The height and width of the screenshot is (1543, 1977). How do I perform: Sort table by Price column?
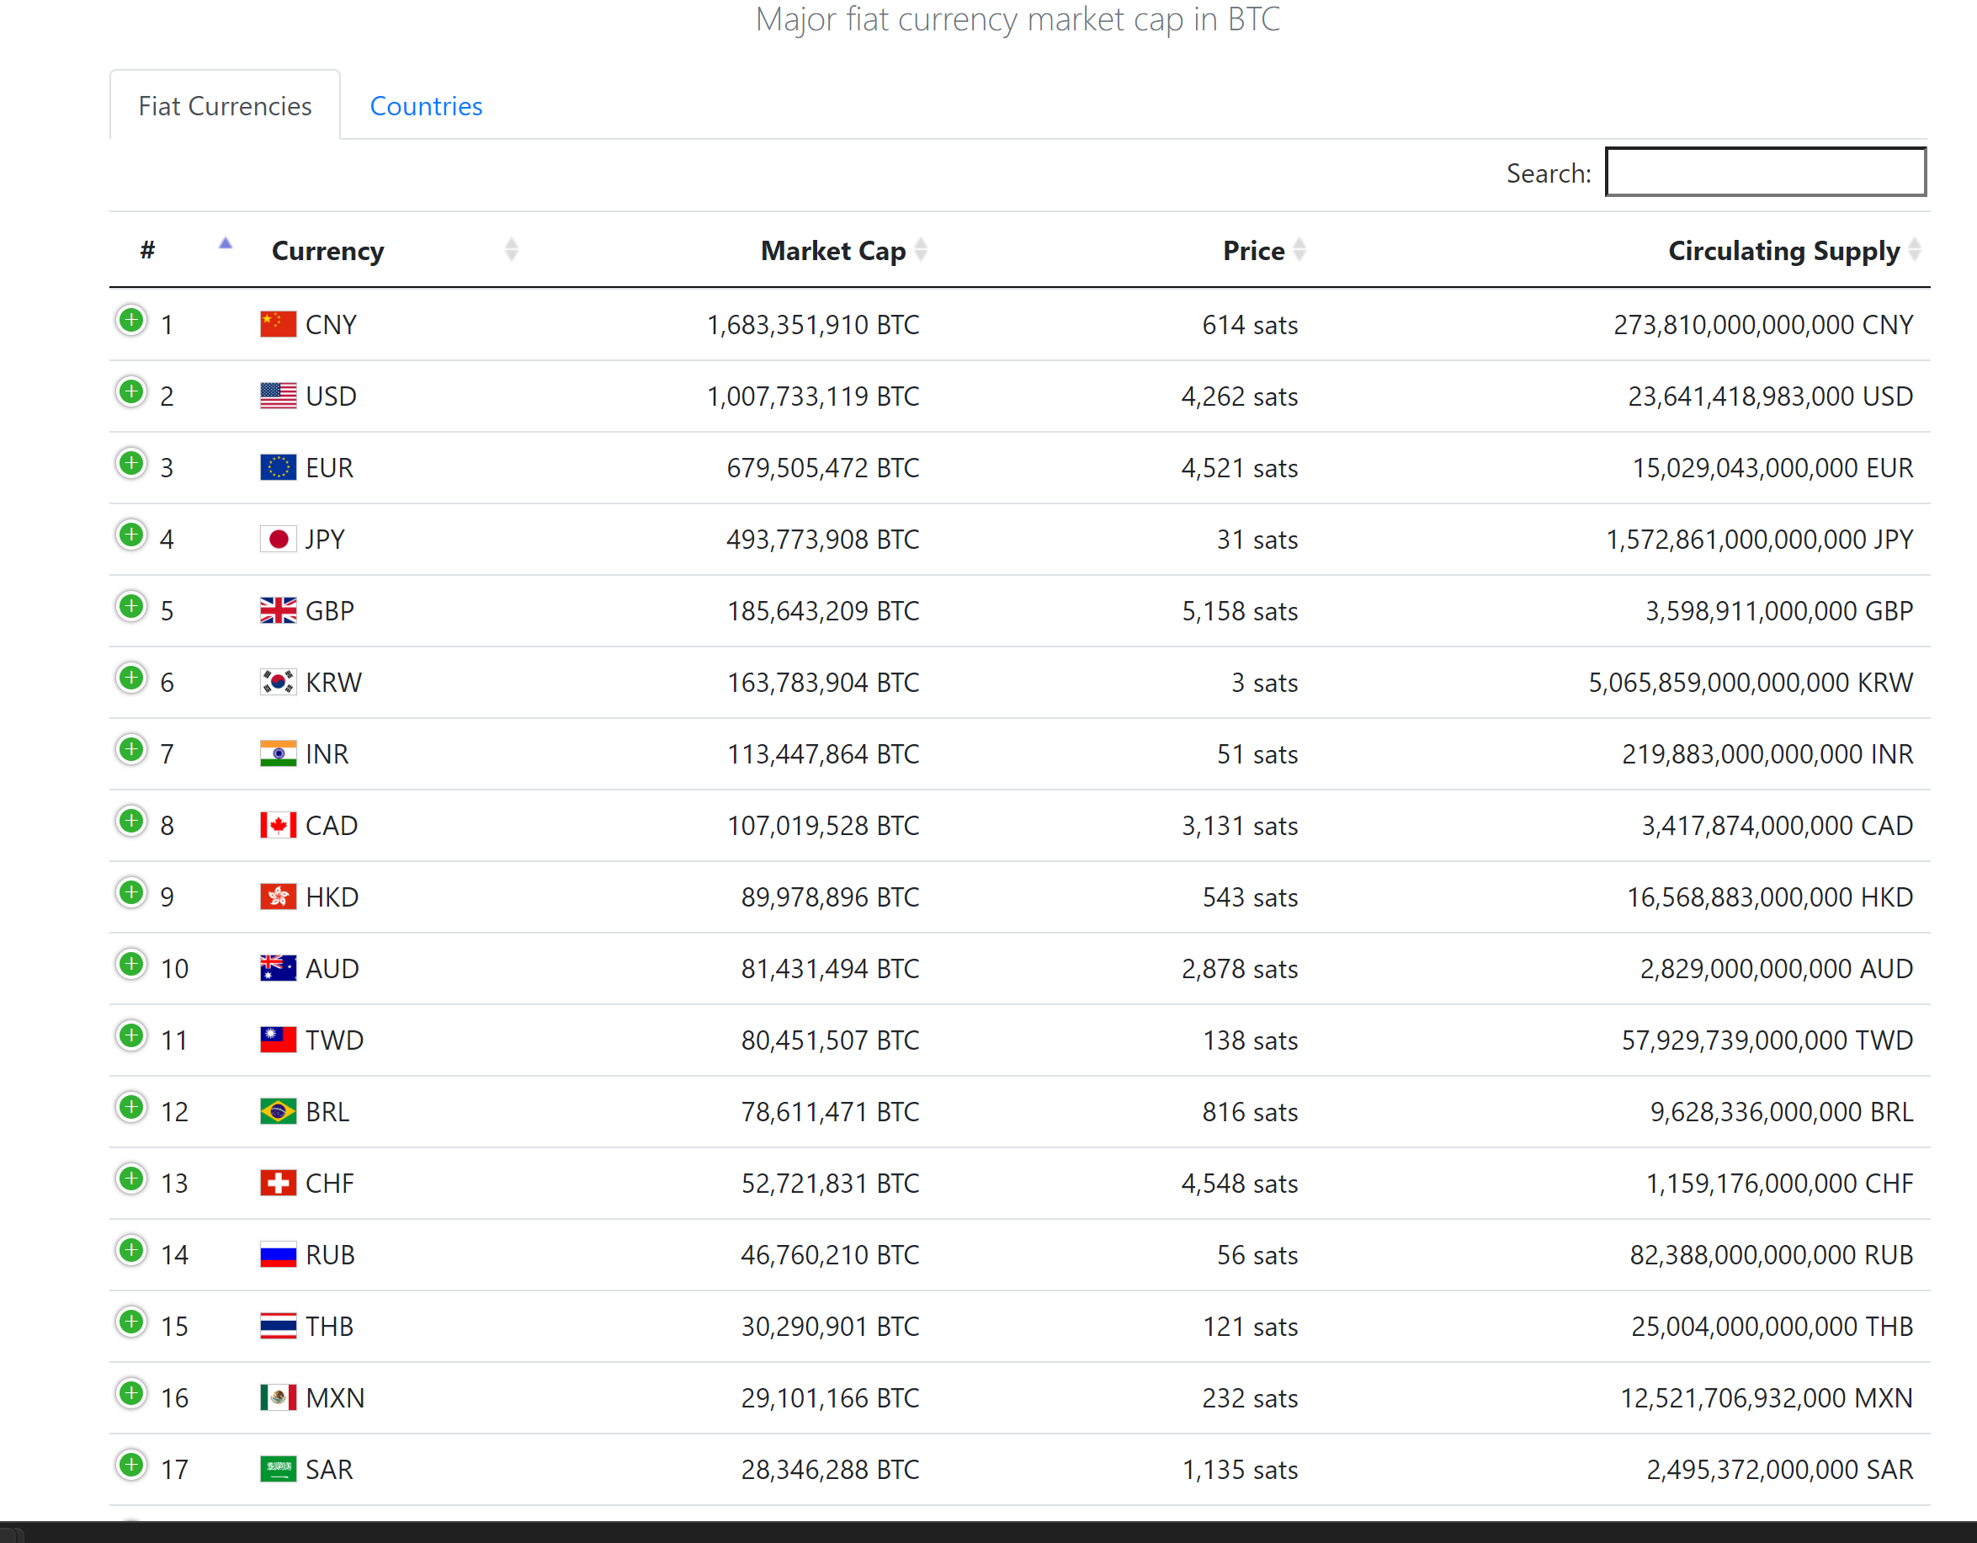1254,251
